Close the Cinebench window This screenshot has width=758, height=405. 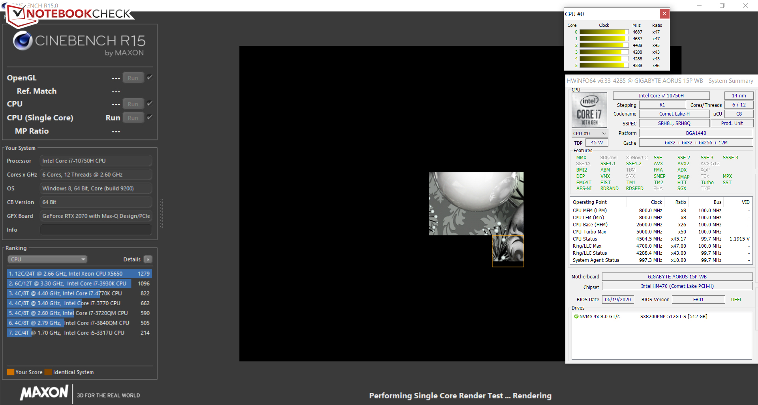tap(745, 6)
